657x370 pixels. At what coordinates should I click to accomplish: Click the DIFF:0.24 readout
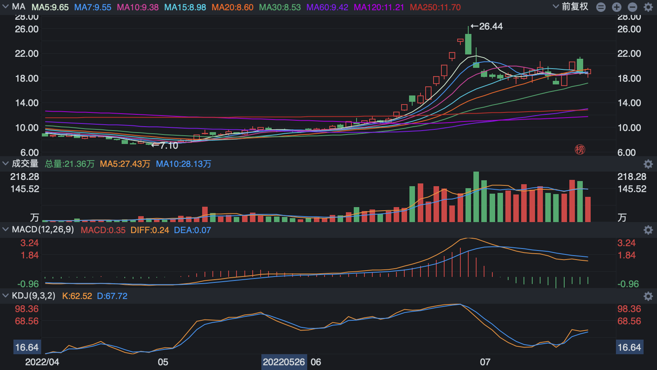(x=150, y=230)
